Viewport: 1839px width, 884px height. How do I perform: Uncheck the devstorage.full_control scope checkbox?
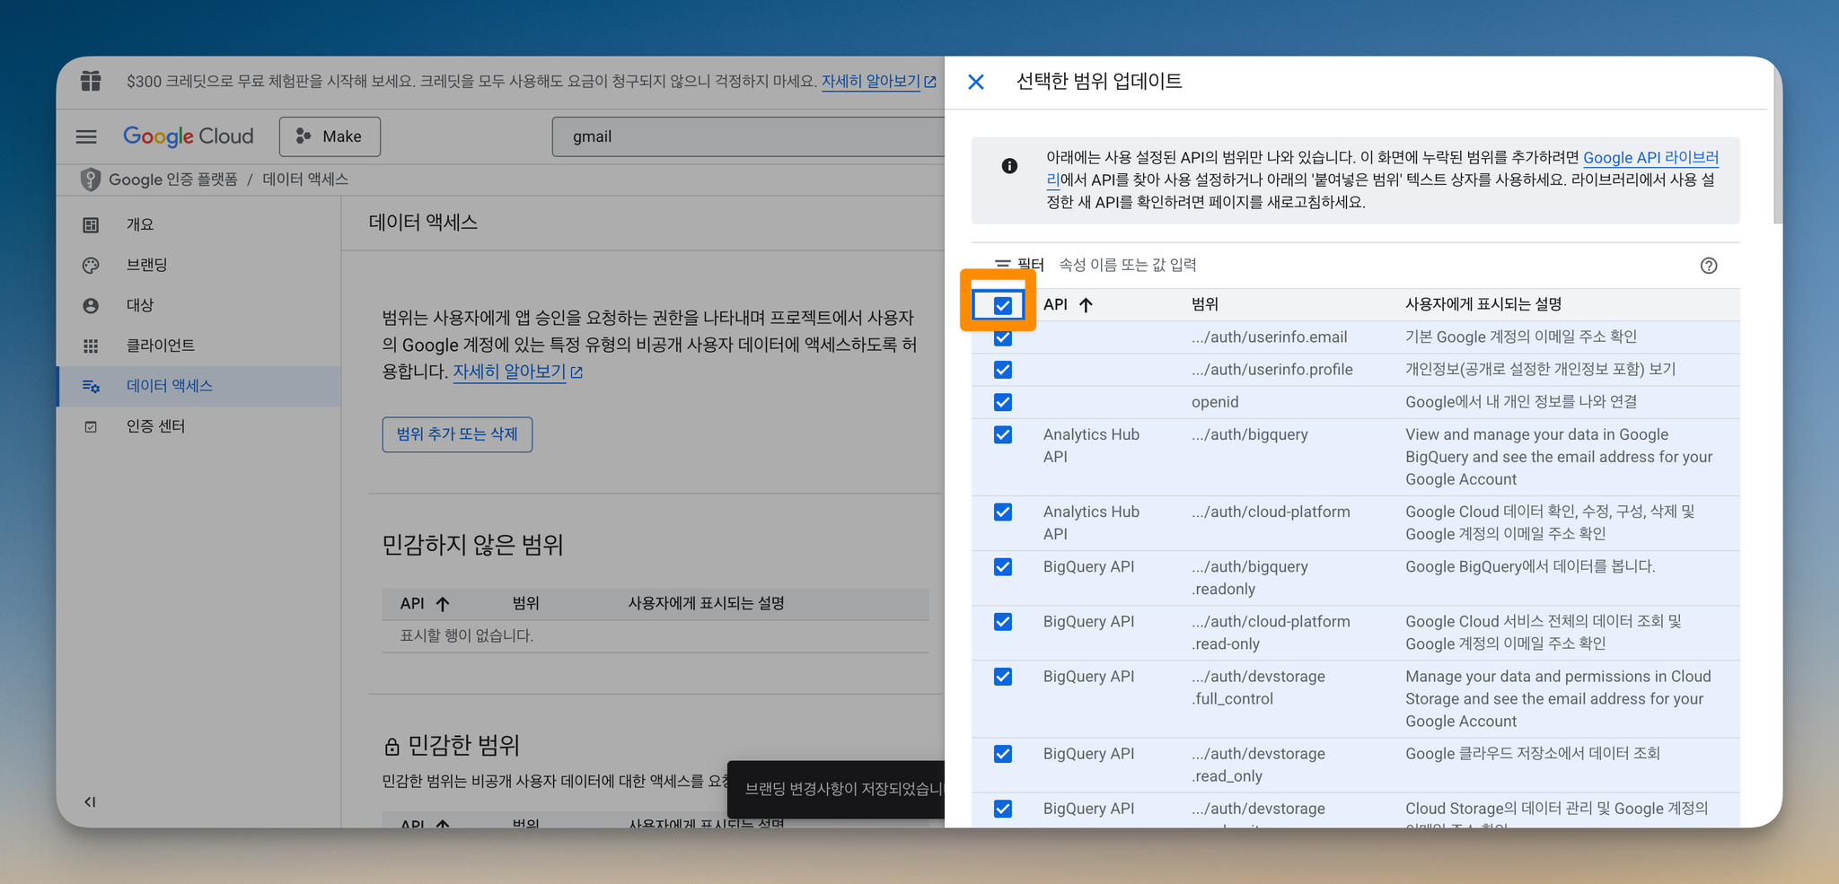(1003, 677)
